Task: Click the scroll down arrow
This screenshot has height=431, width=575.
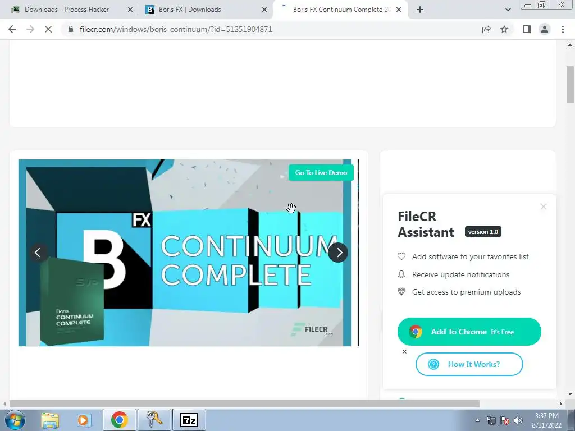Action: pyautogui.click(x=570, y=395)
